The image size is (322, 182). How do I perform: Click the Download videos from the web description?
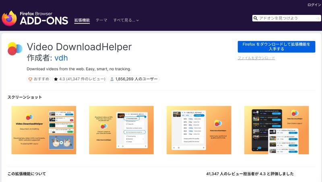pos(79,69)
